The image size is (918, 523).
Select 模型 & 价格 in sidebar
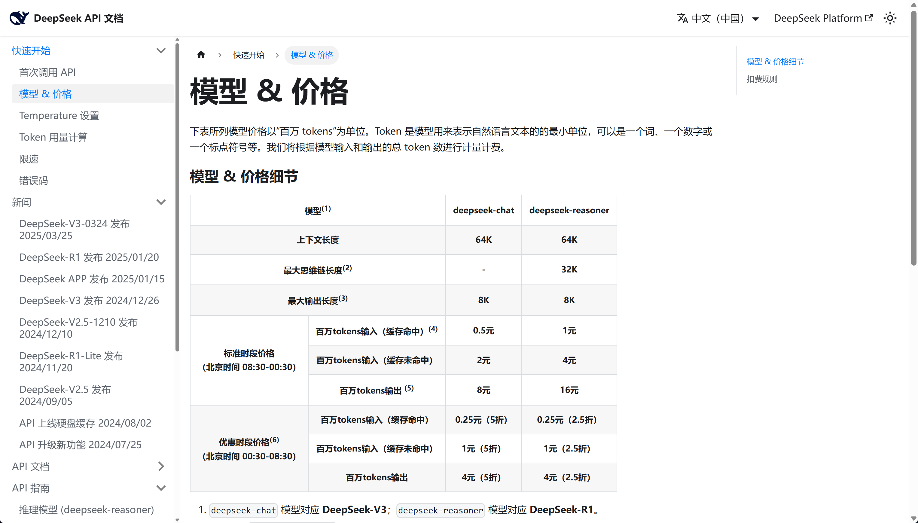pyautogui.click(x=93, y=94)
